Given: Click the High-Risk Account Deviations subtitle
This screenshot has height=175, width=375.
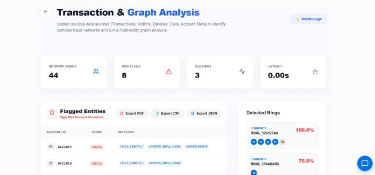Looking at the screenshot, I should [x=81, y=117].
